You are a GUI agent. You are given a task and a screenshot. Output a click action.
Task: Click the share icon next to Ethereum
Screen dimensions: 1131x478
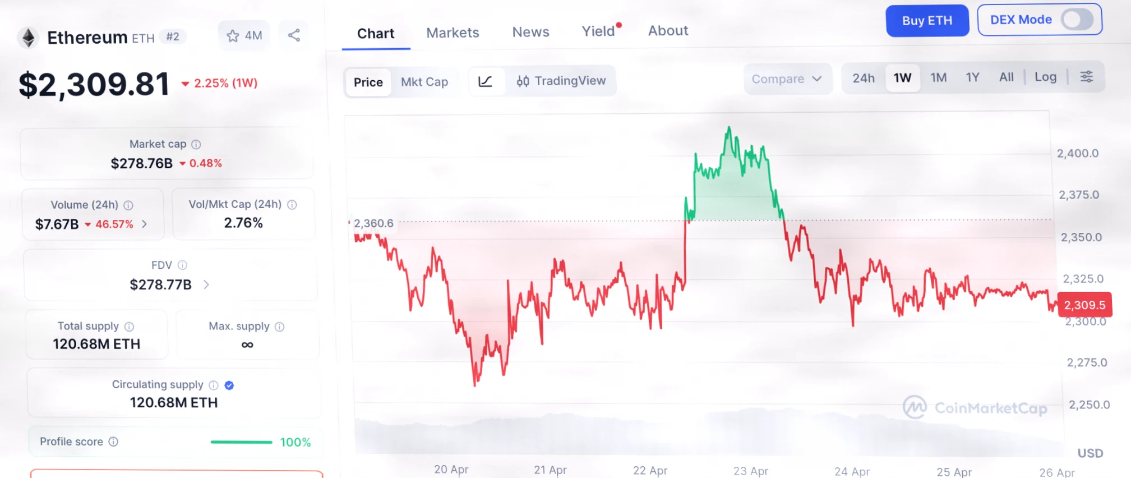(294, 35)
